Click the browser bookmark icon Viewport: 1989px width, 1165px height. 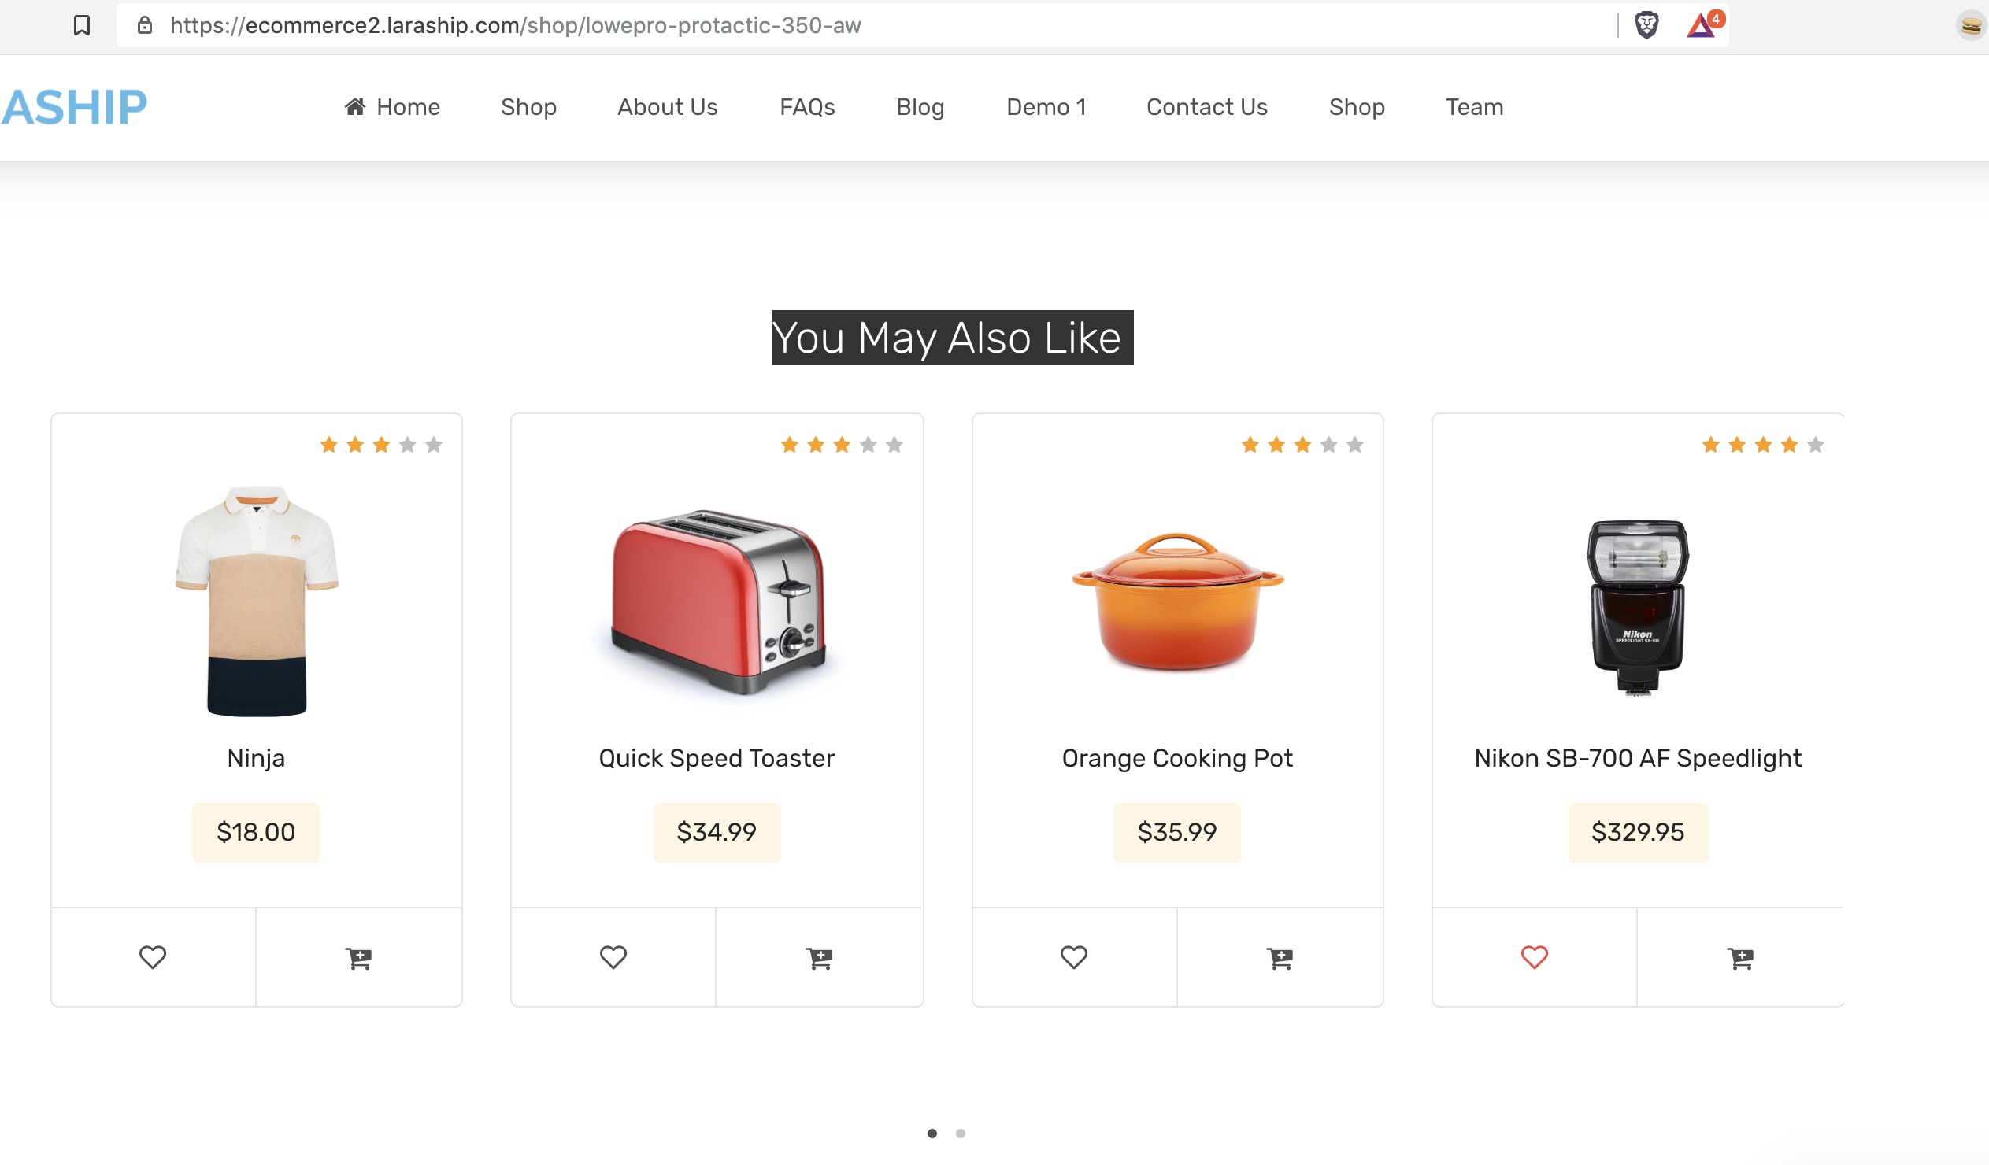(81, 25)
